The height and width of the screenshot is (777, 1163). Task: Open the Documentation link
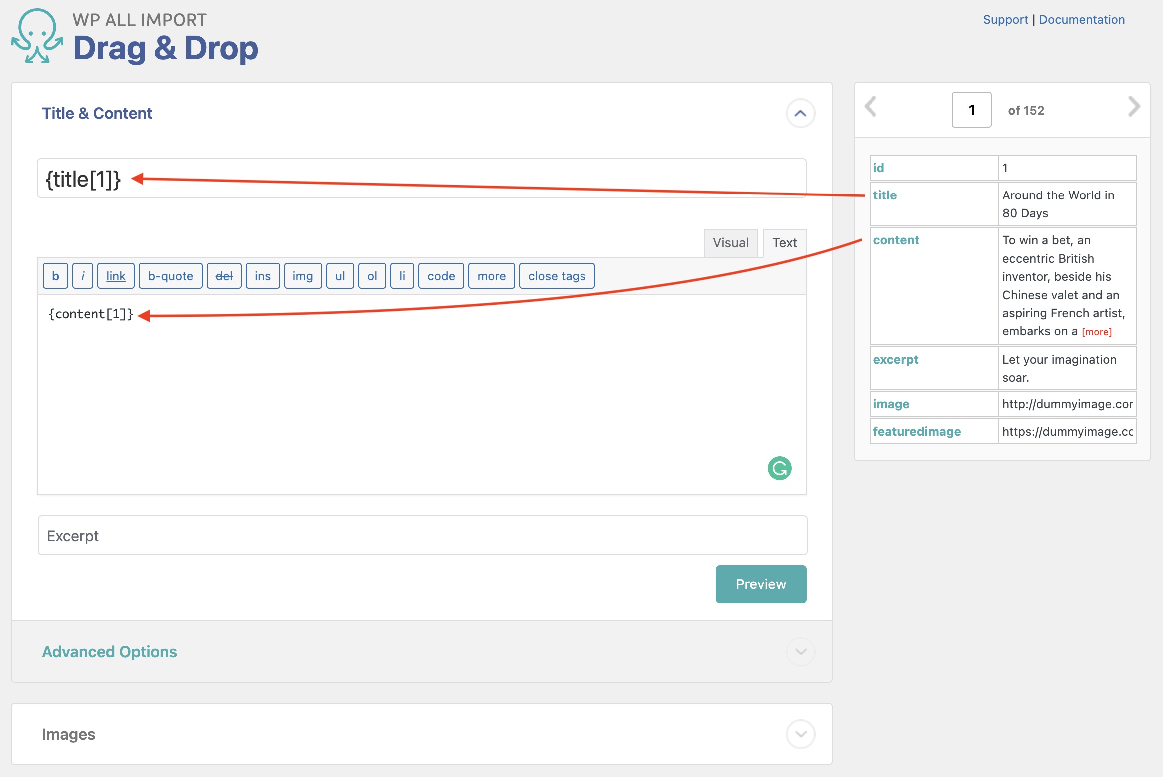point(1082,20)
